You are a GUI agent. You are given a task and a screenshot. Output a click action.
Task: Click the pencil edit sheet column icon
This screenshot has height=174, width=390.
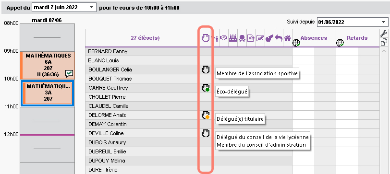(x=260, y=38)
